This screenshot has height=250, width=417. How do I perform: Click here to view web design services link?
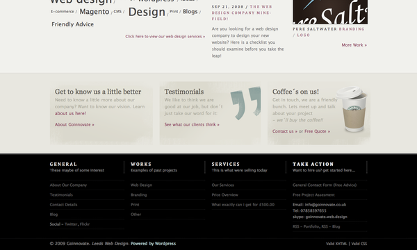tap(165, 36)
